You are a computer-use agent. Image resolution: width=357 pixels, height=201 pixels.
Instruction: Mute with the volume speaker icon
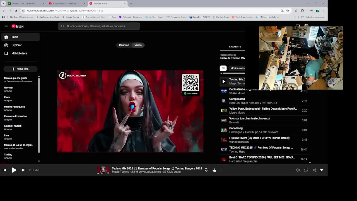click(298, 170)
